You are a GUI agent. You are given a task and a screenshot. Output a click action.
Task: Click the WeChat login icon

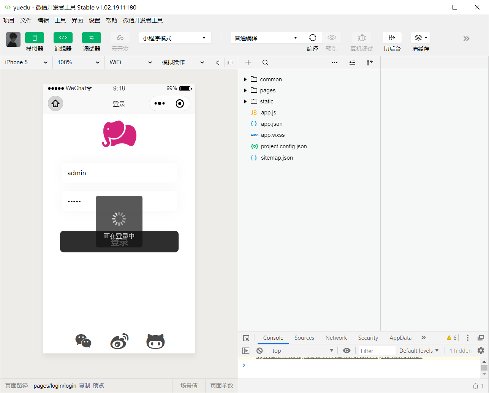point(83,341)
